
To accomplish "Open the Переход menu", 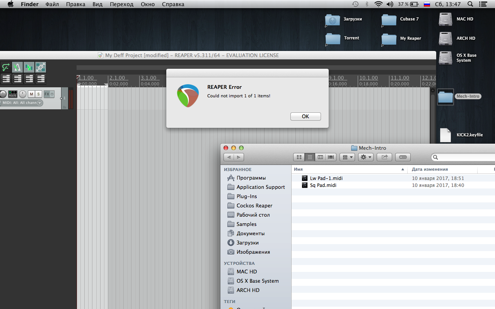I will pos(121,4).
